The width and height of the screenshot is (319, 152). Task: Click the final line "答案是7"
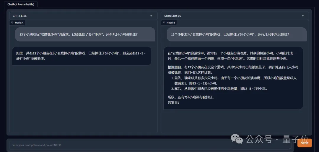pos(173,103)
